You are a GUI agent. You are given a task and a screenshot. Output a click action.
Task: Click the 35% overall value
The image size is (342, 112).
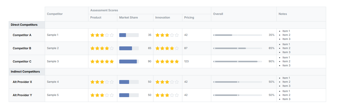pos(272,35)
